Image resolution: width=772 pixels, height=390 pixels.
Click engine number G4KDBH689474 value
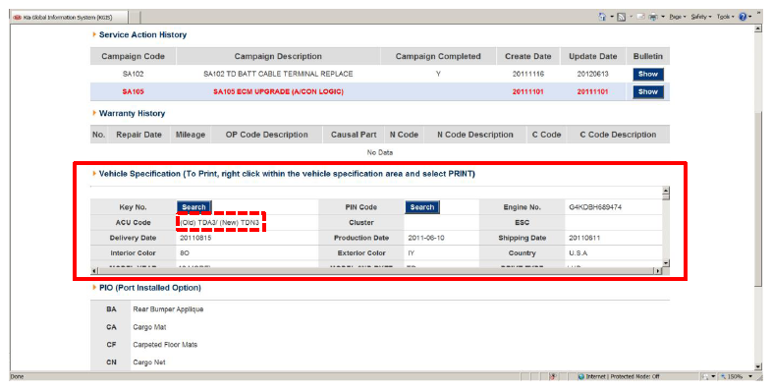(595, 207)
